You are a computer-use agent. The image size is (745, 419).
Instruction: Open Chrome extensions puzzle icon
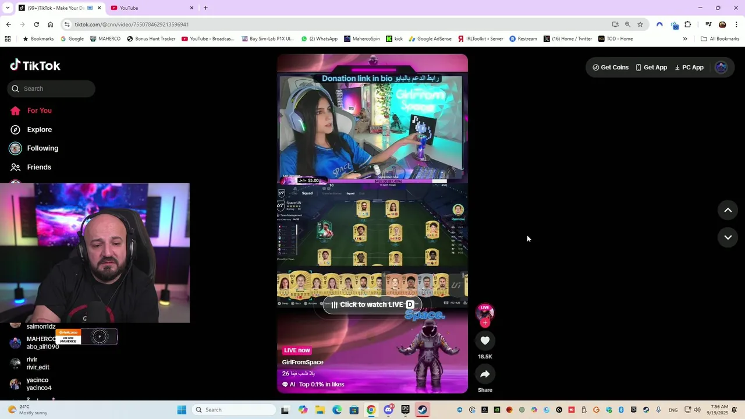[x=688, y=24]
